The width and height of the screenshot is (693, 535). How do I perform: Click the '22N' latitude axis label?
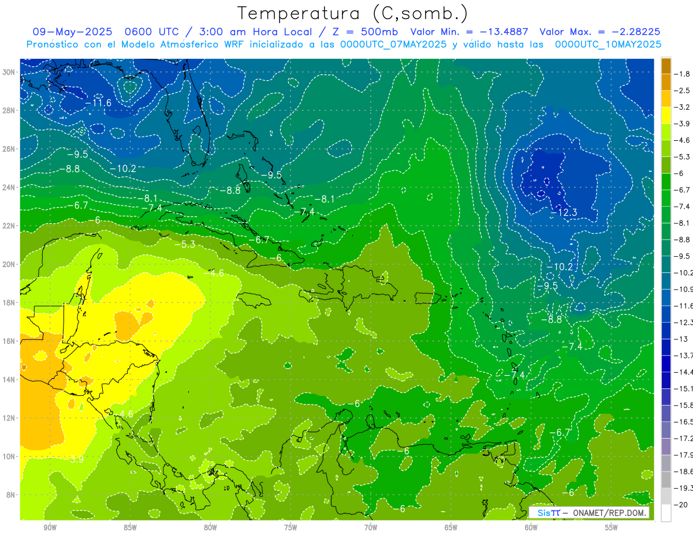(9, 226)
